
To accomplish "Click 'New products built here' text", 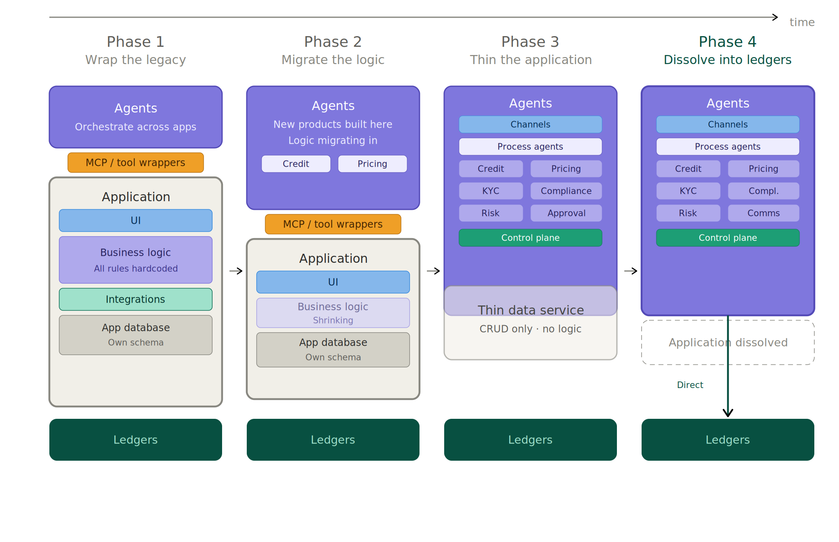I will pyautogui.click(x=333, y=124).
